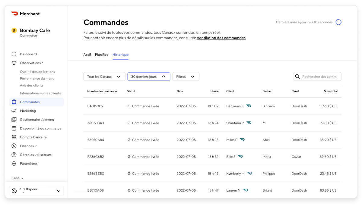Image resolution: width=362 pixels, height=207 pixels.
Task: Open the Ventilation des commandes link
Action: coord(221,38)
